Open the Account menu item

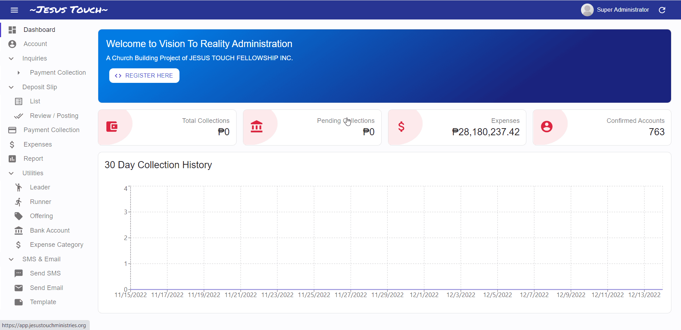[x=45, y=44]
